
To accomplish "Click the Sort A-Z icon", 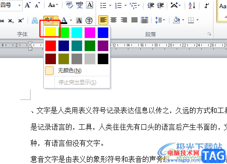I will (x=192, y=6).
